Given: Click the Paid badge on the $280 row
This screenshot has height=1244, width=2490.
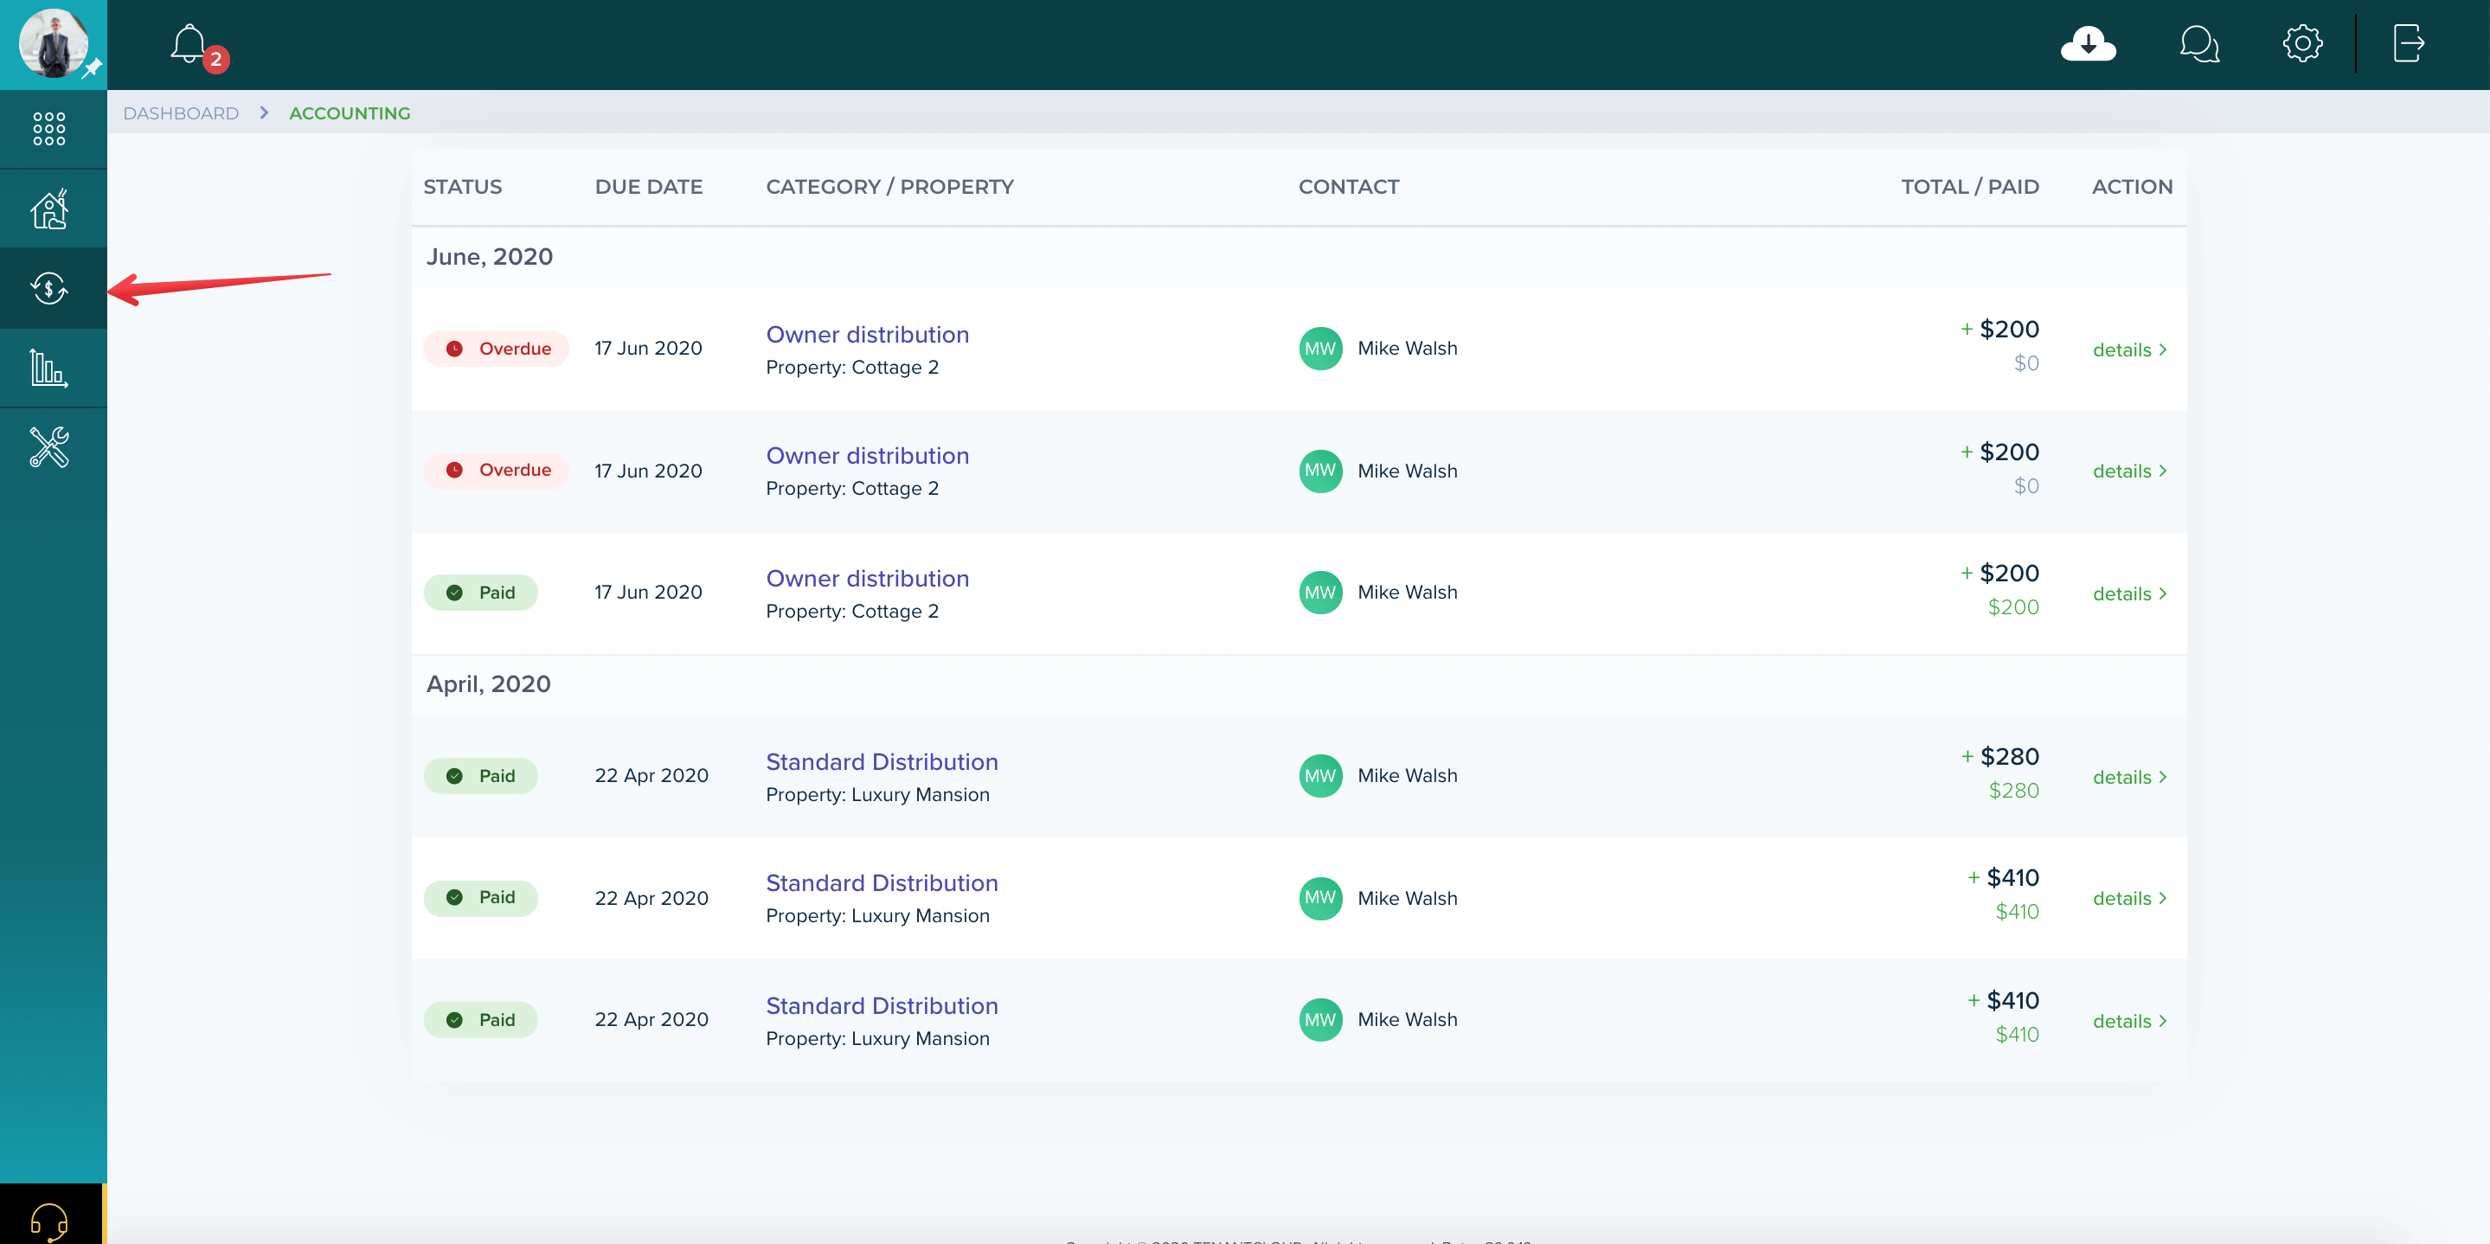Looking at the screenshot, I should point(480,776).
